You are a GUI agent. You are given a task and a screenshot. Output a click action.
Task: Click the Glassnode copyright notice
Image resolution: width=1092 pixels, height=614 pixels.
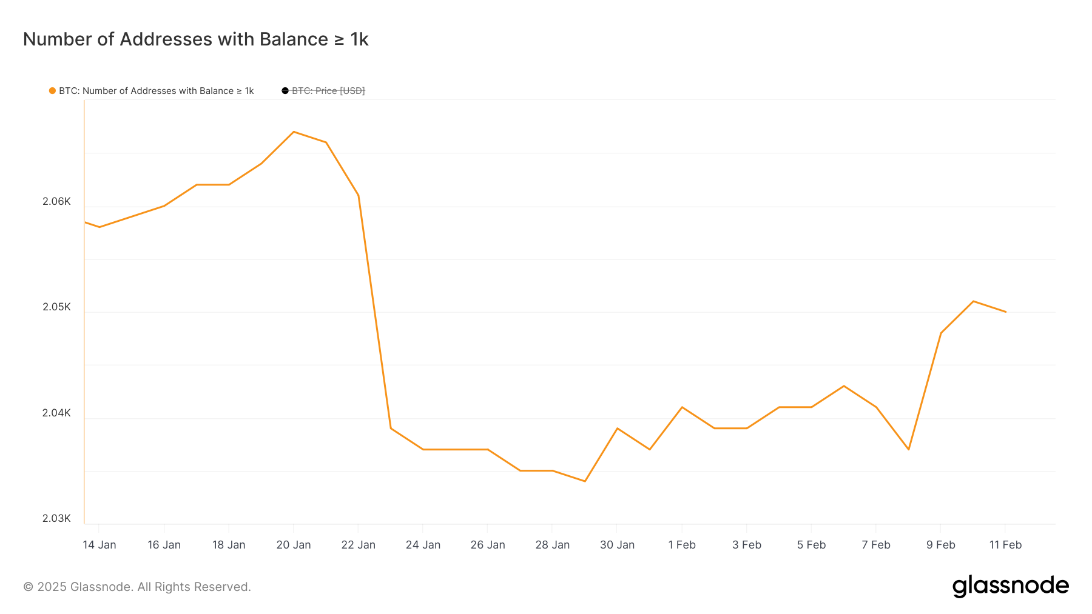[137, 587]
